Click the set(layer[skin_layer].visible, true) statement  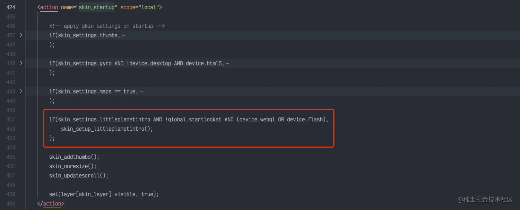(104, 194)
